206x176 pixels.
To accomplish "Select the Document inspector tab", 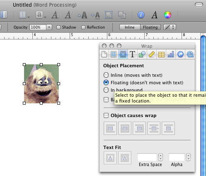I will pos(104,54).
